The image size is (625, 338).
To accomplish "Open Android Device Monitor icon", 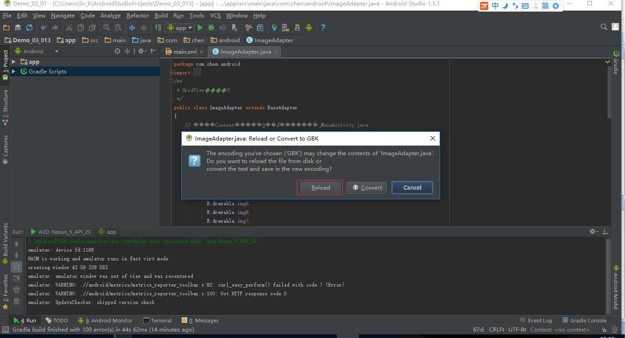I will (x=309, y=28).
